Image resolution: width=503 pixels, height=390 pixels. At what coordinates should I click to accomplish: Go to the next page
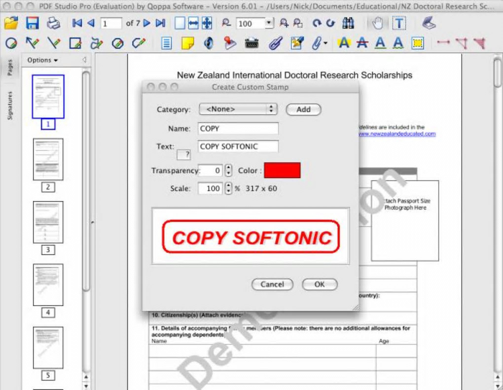147,23
